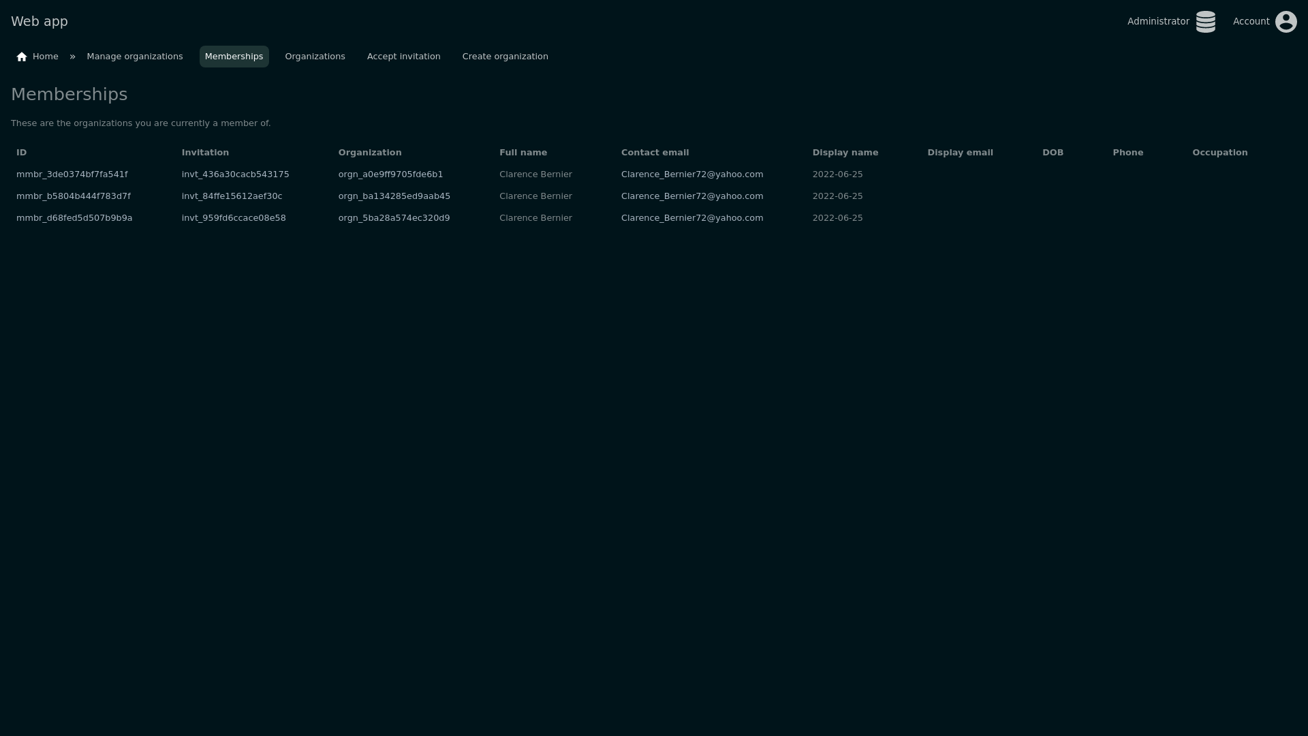
Task: Click the Account profile avatar icon
Action: [x=1286, y=22]
